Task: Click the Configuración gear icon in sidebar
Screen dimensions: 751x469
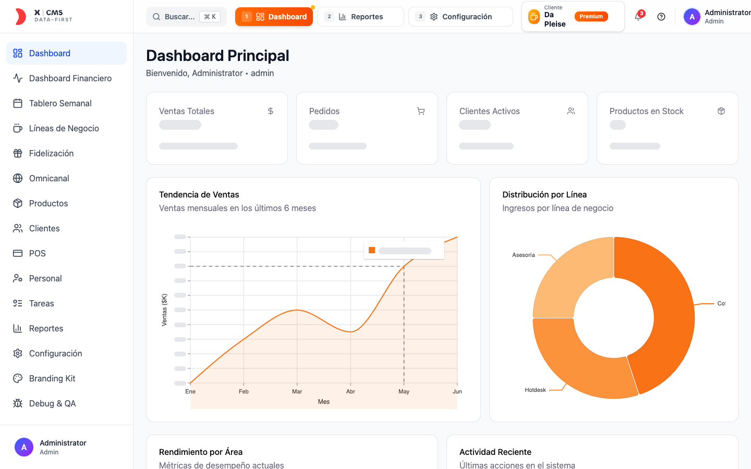Action: click(x=18, y=353)
